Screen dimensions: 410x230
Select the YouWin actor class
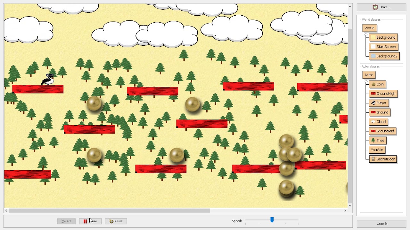click(377, 149)
